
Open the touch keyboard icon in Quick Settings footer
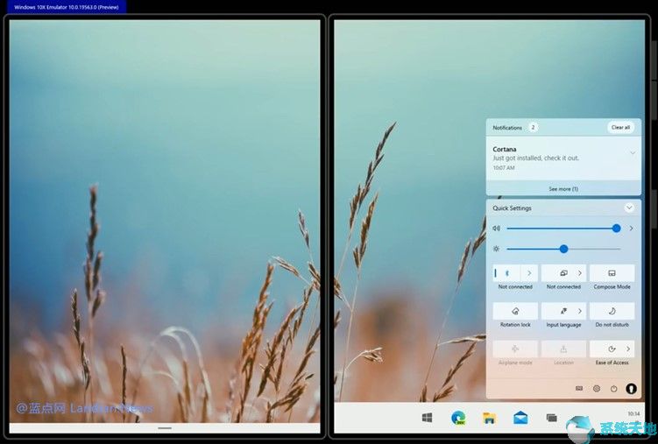pos(579,388)
